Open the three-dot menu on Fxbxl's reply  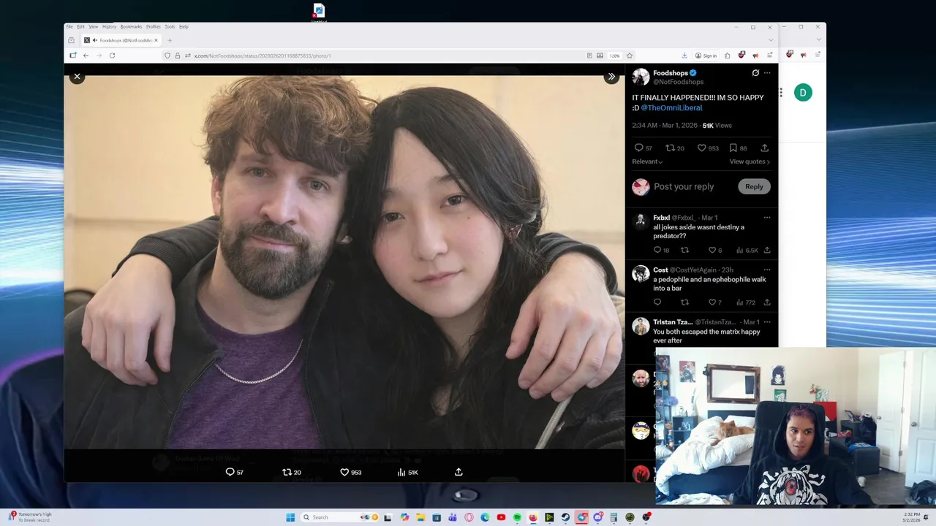click(x=767, y=218)
